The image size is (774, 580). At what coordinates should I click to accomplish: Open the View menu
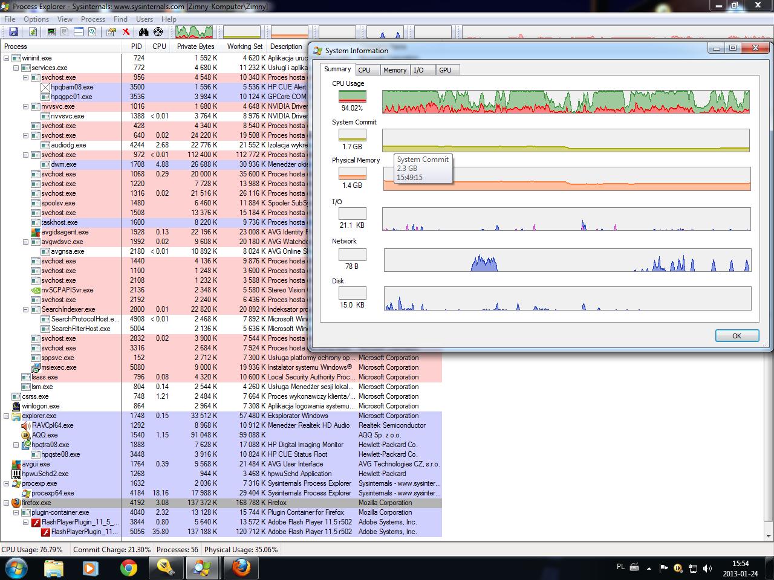pos(65,19)
